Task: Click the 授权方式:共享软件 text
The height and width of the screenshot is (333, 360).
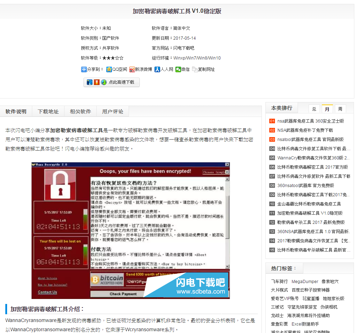Action: tap(100, 48)
